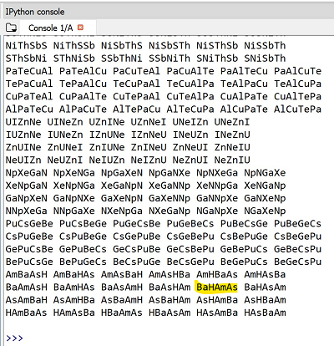Image resolution: width=334 pixels, height=346 pixels.
Task: Select the Console 1/A tab
Action: coord(50,28)
